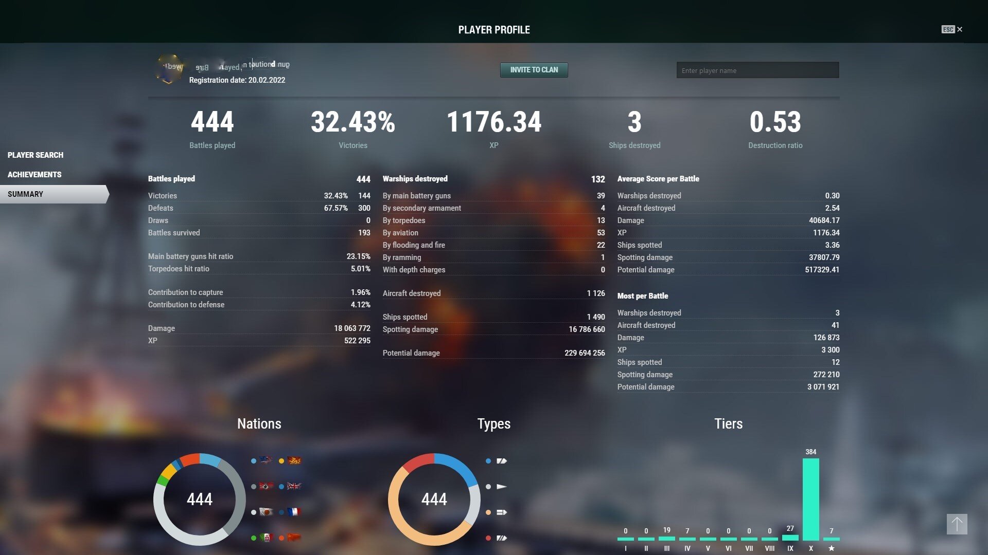Click the USA flag in Nations legend
Viewport: 988px width, 555px height.
click(266, 460)
